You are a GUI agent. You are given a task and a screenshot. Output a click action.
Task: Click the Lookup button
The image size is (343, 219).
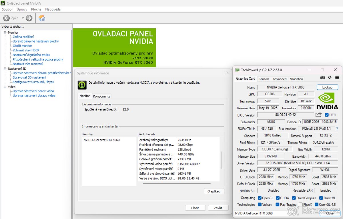(327, 87)
